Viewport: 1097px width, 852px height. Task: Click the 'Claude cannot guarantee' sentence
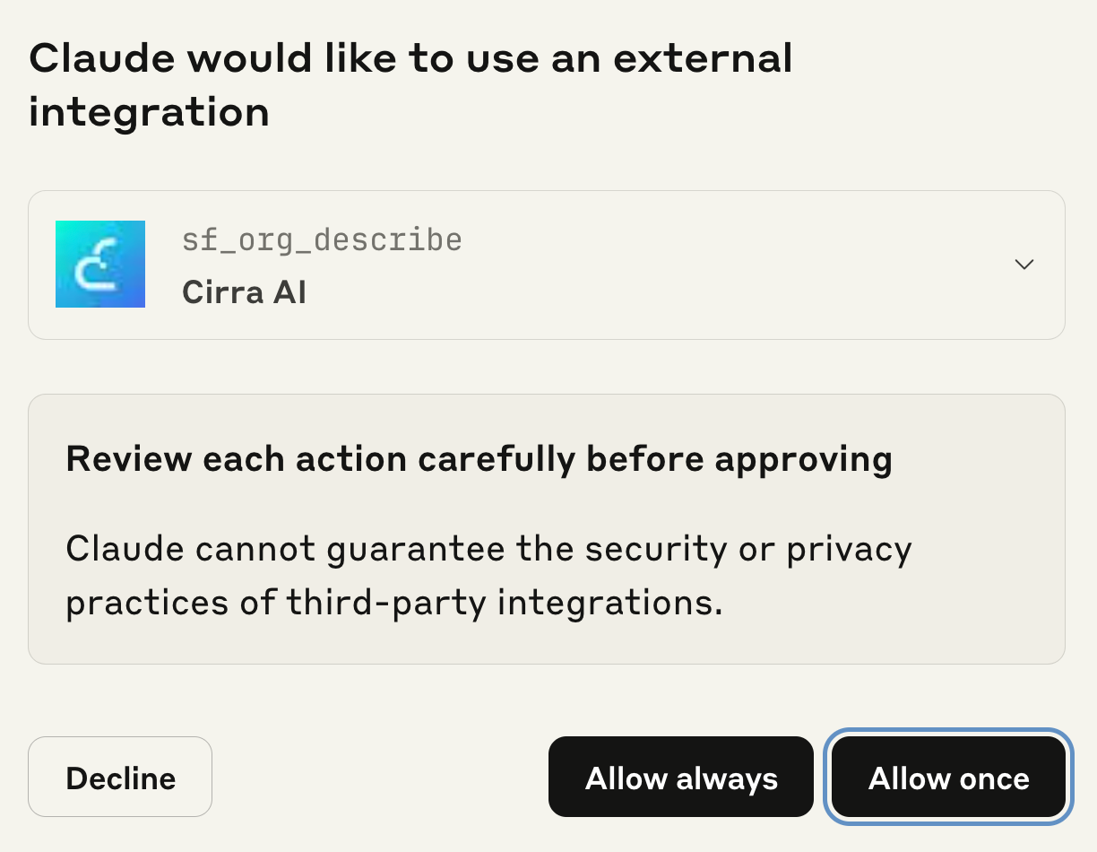tap(488, 548)
